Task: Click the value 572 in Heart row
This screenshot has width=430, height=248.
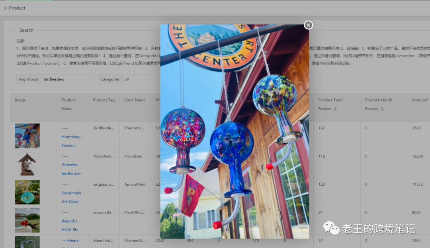Action: (256, 240)
